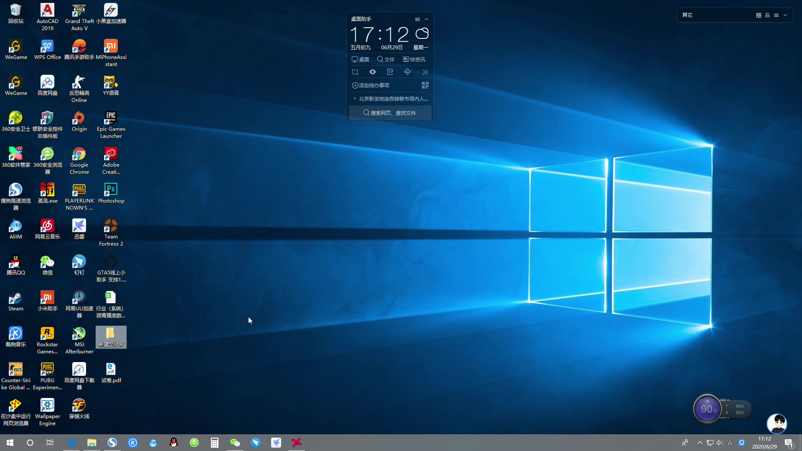The height and width of the screenshot is (451, 802).
Task: Toggle grid view icon on 其它 panel
Action: [759, 15]
